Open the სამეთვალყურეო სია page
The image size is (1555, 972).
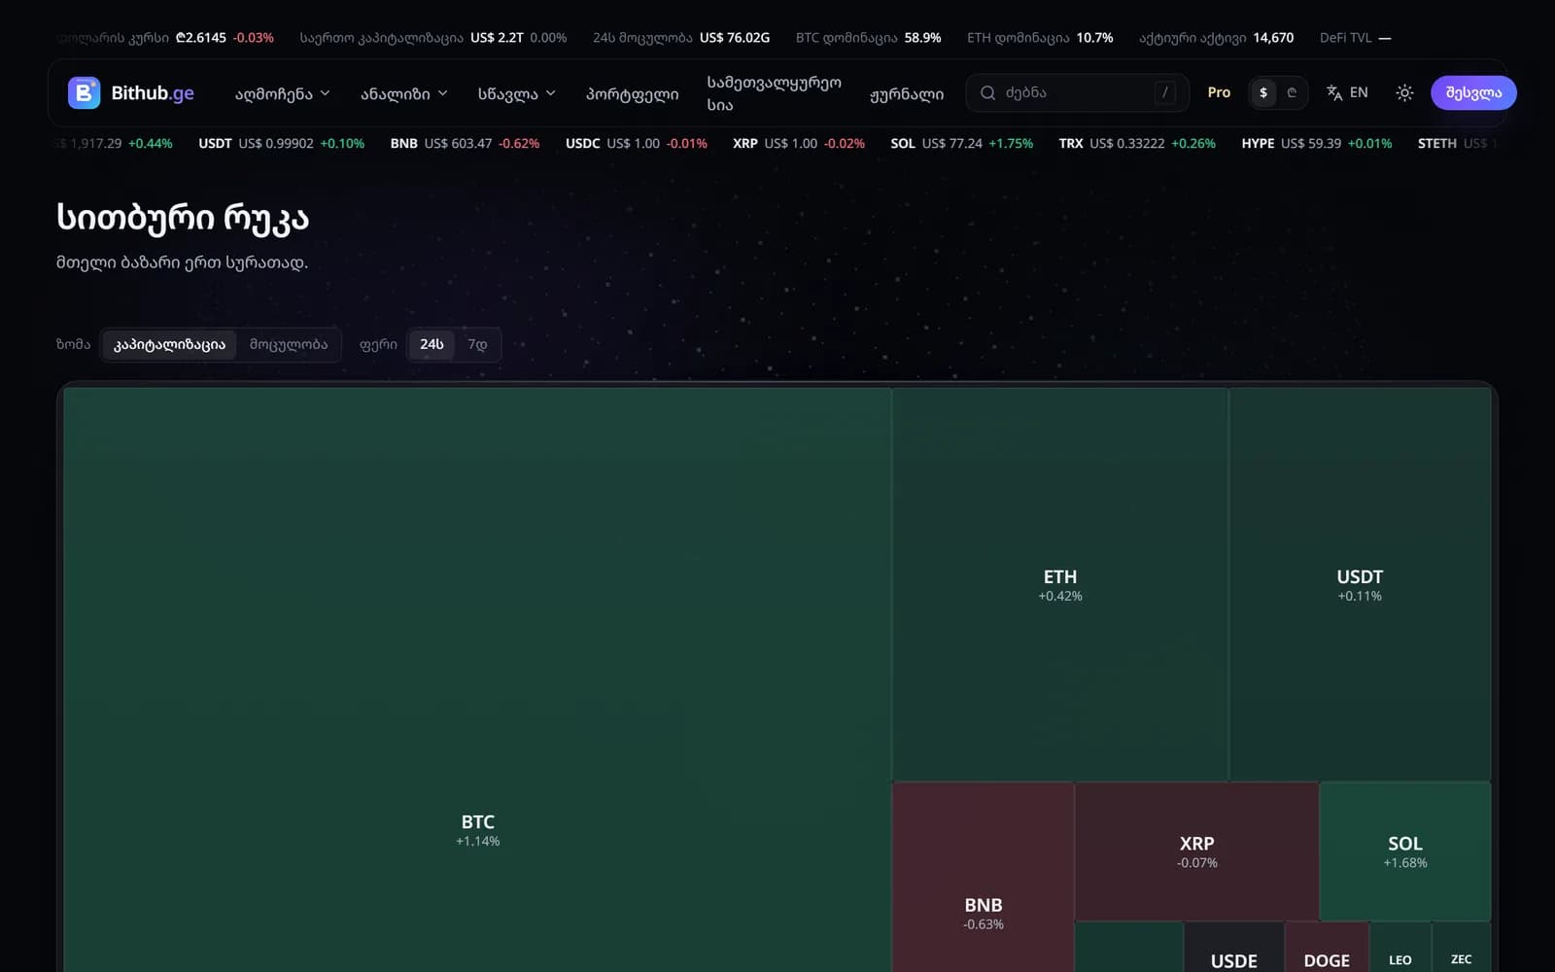click(774, 93)
